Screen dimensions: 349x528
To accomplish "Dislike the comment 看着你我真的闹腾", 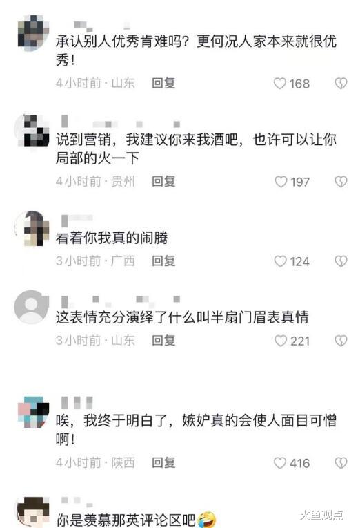I will (x=341, y=261).
